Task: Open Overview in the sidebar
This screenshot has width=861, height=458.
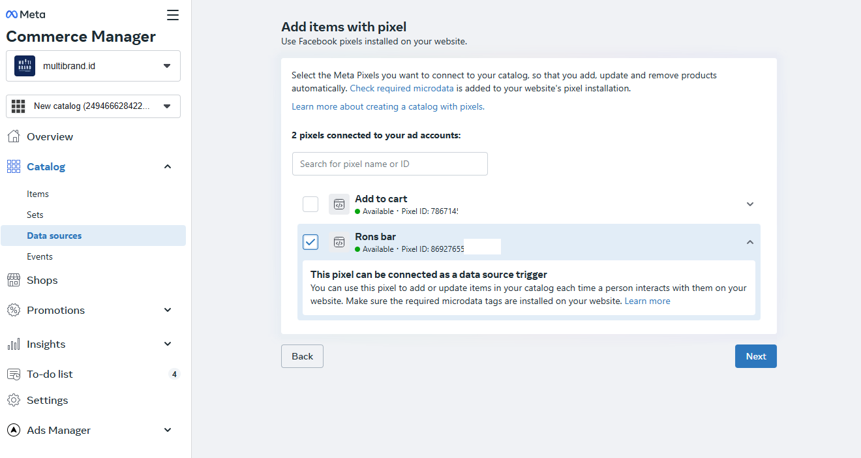Action: coord(50,137)
